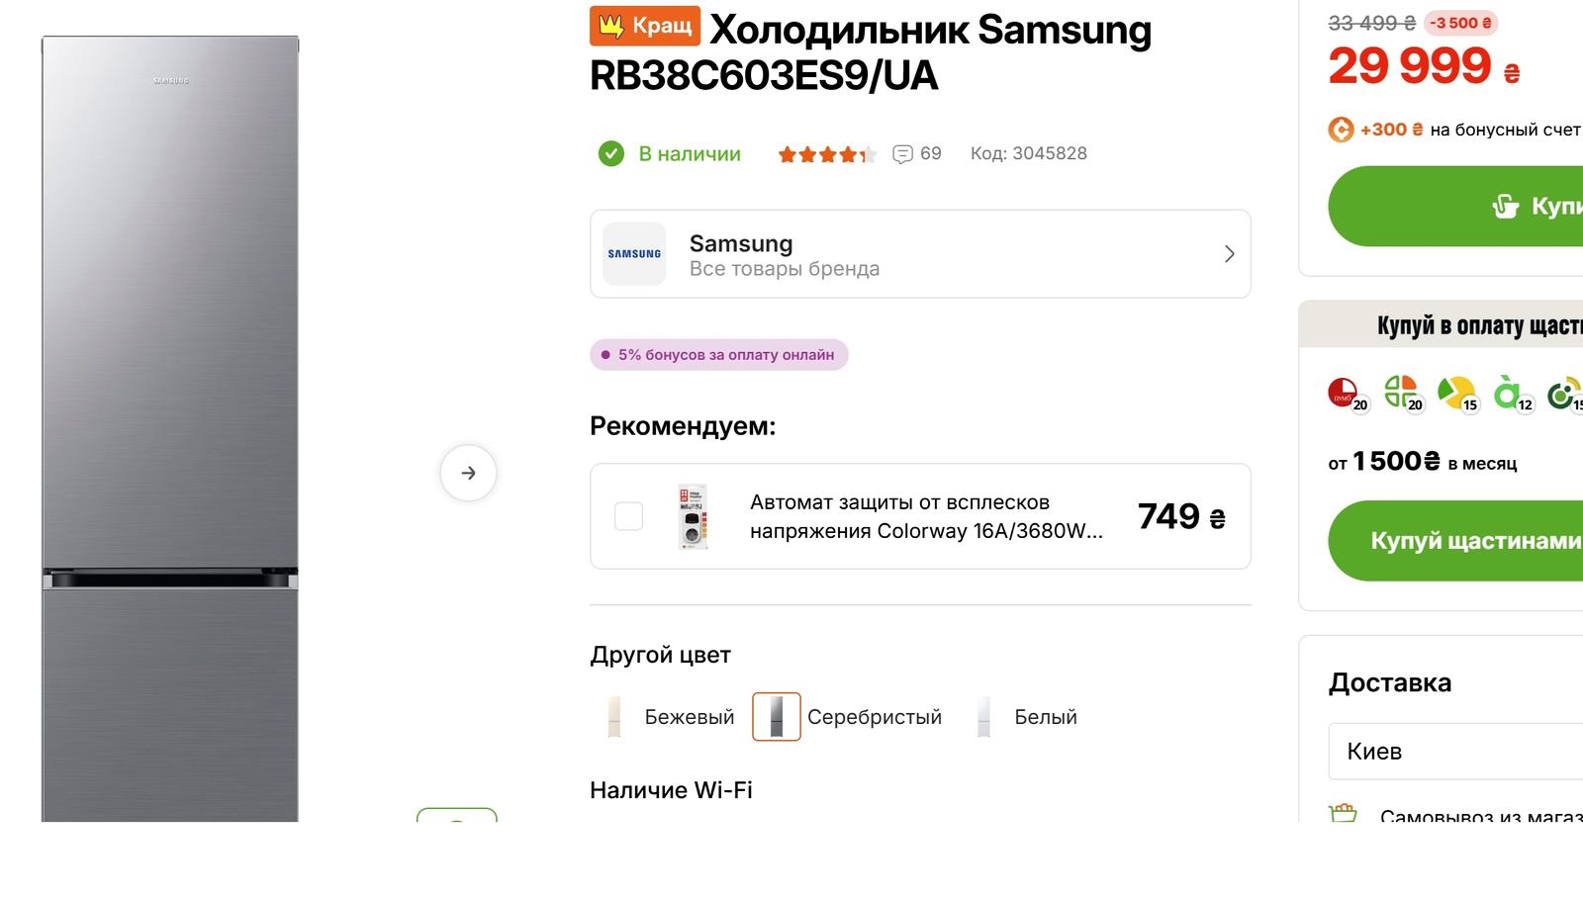1583x897 pixels.
Task: Check the Colorway surge protector checkbox
Action: point(628,516)
